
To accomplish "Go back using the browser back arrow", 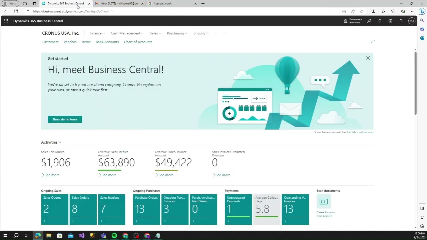I will coord(6,11).
